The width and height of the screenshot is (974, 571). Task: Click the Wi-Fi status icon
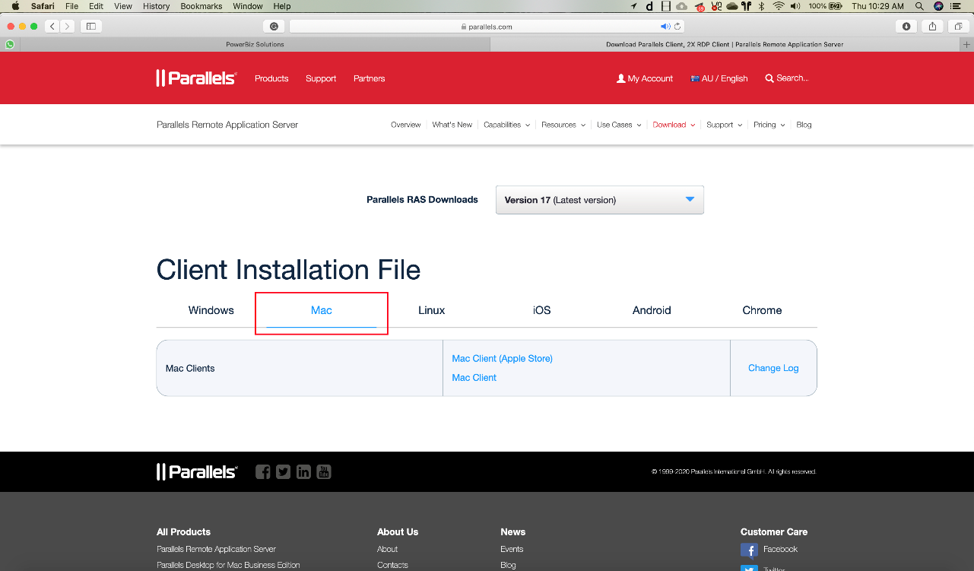coord(779,6)
